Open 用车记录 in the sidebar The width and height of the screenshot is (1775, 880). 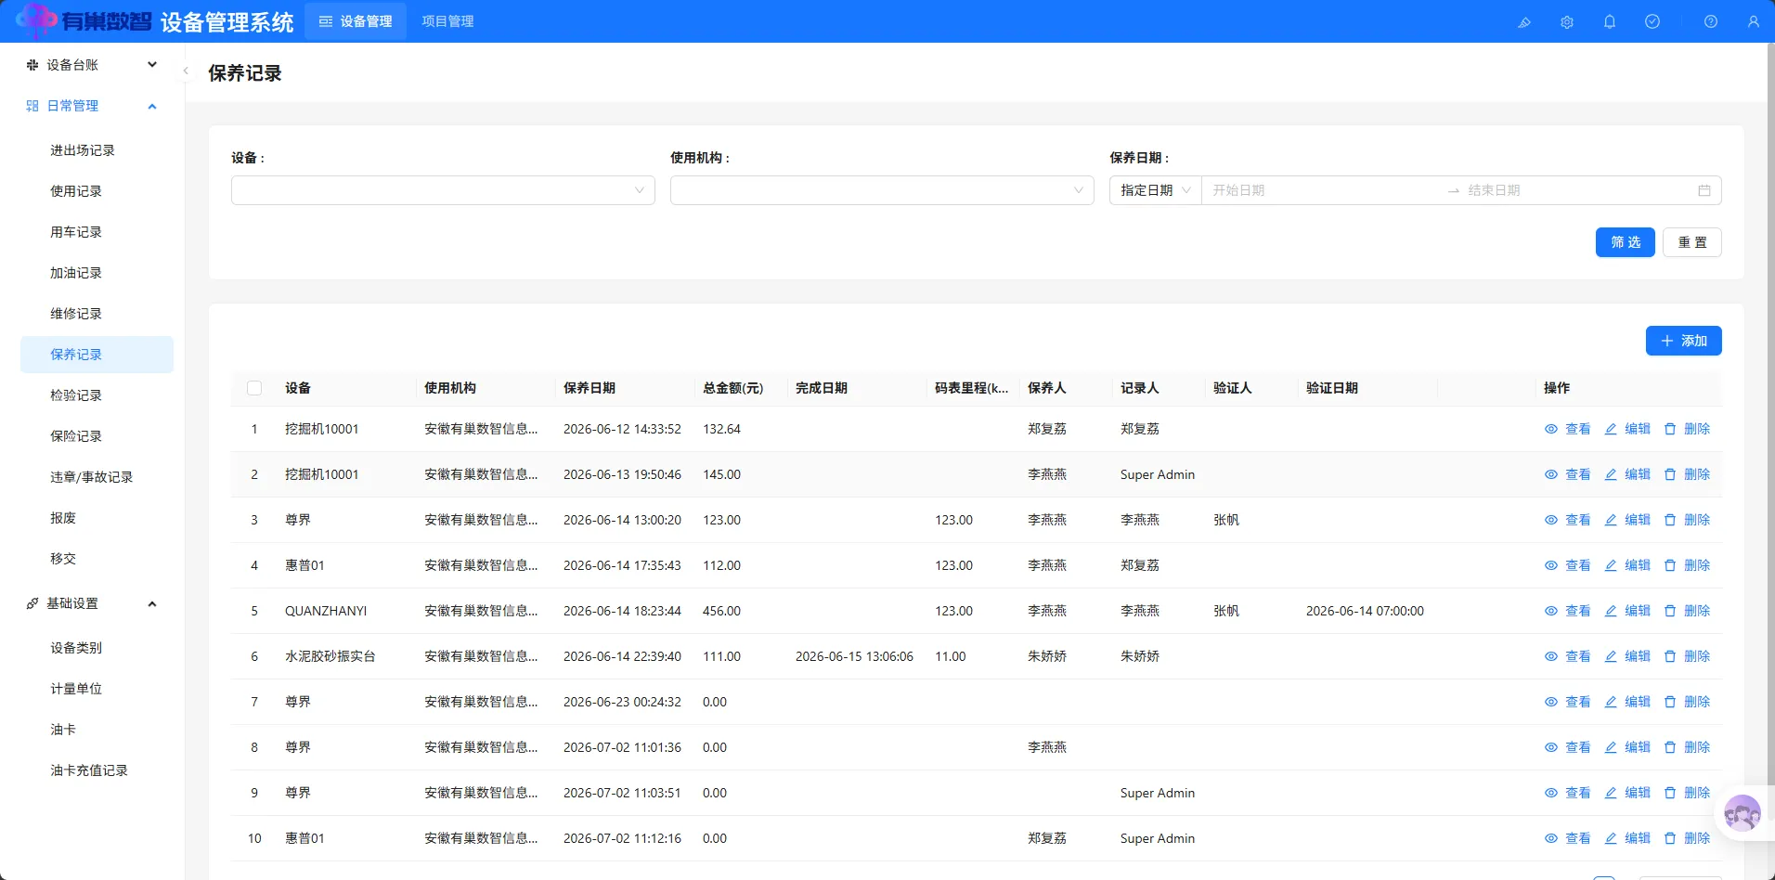tap(97, 232)
